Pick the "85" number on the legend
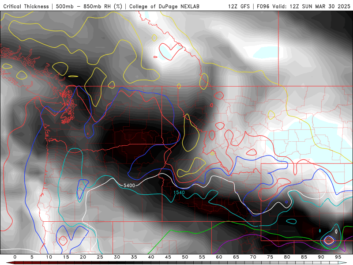 tap(304, 257)
